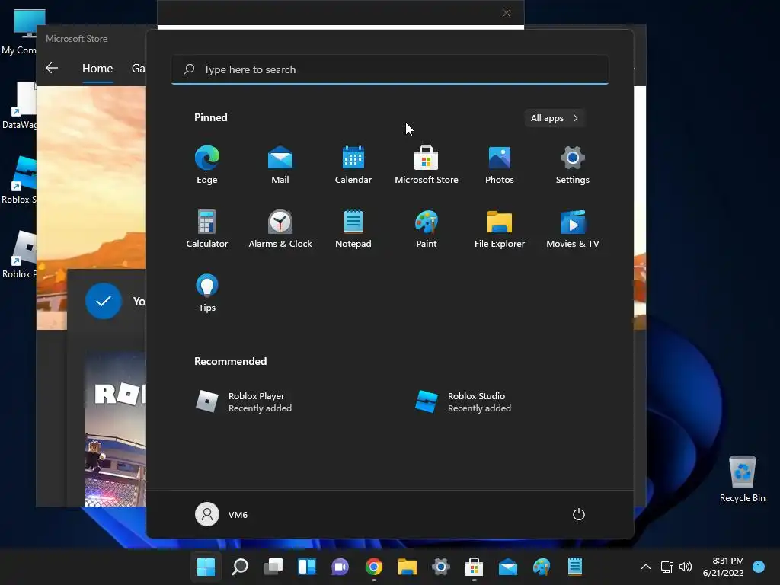
Task: Open File Explorer from pinned apps
Action: point(500,229)
